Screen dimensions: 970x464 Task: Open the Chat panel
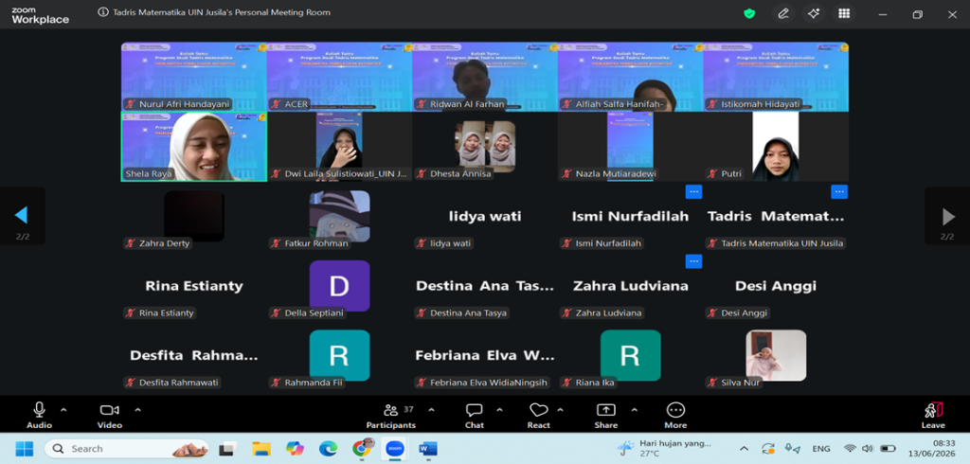475,416
